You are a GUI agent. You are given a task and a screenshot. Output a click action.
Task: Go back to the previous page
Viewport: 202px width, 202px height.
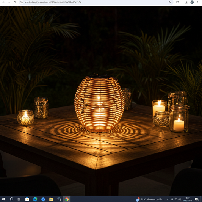pyautogui.click(x=3, y=2)
